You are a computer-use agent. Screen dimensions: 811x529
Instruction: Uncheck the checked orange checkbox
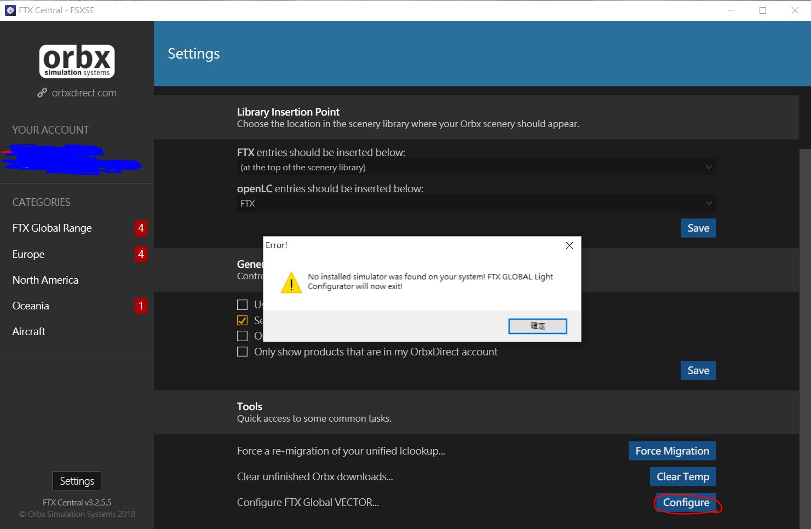(x=242, y=320)
